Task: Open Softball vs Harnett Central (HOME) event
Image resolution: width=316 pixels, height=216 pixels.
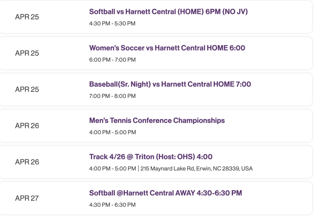Action: click(168, 12)
